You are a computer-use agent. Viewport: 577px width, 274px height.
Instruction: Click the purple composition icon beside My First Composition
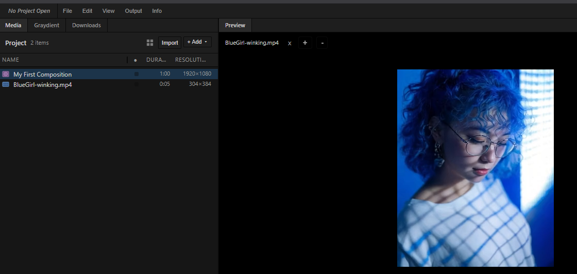6,74
